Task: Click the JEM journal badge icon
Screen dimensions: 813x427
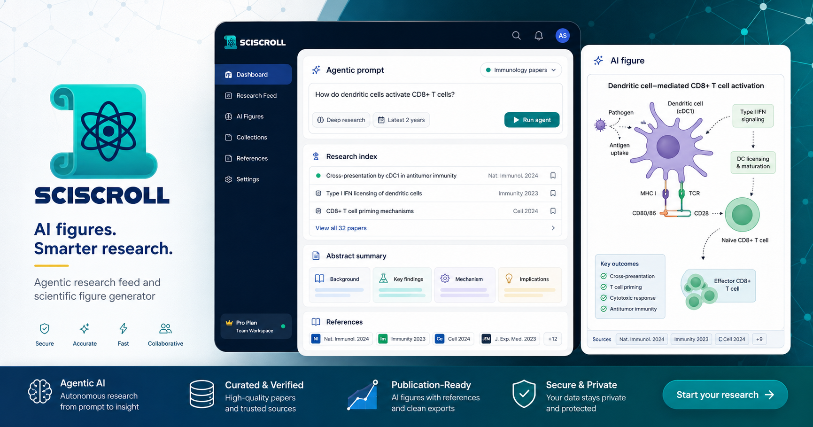Action: coord(487,339)
